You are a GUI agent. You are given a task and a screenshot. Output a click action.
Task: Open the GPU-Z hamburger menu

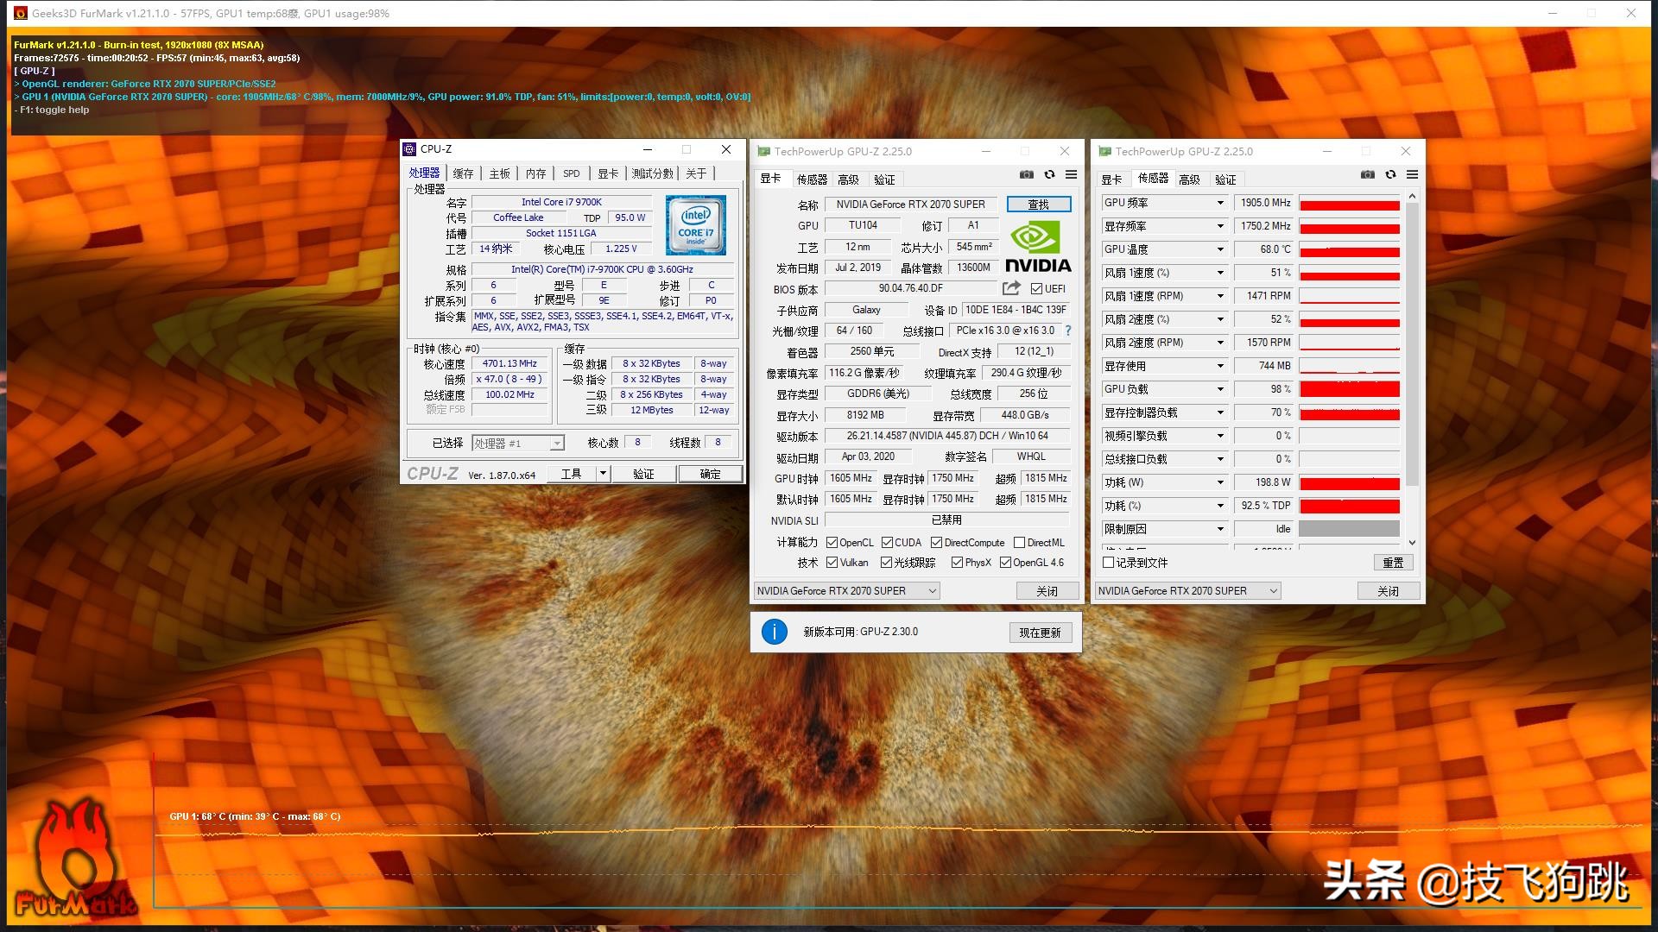click(x=1071, y=174)
